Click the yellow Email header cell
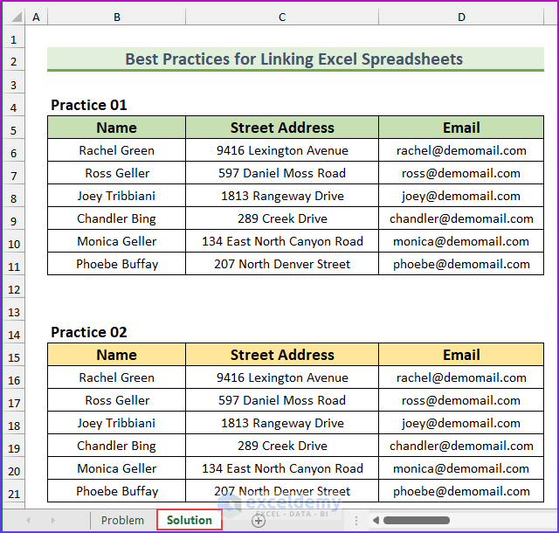Image resolution: width=559 pixels, height=533 pixels. (x=461, y=355)
